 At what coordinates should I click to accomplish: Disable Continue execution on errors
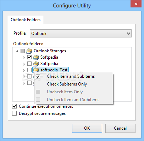click(x=14, y=106)
